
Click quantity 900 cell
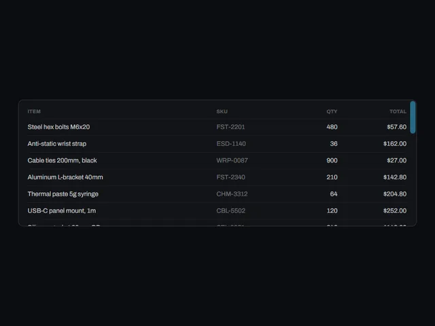[332, 160]
